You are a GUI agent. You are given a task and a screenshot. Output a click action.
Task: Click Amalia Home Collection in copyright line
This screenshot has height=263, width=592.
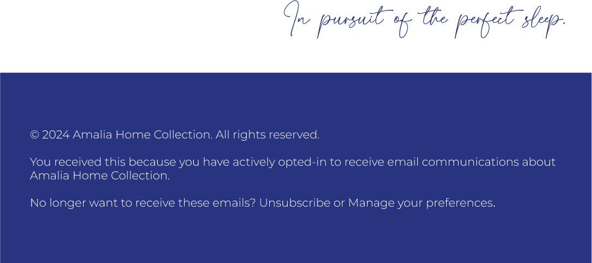[x=143, y=135]
